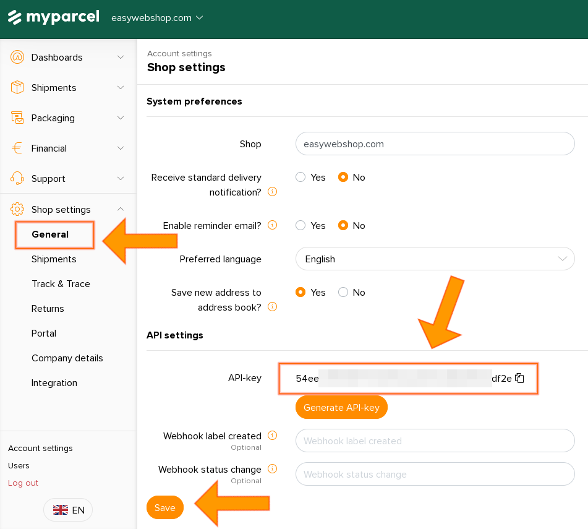
Task: Click the Log out link
Action: (23, 483)
